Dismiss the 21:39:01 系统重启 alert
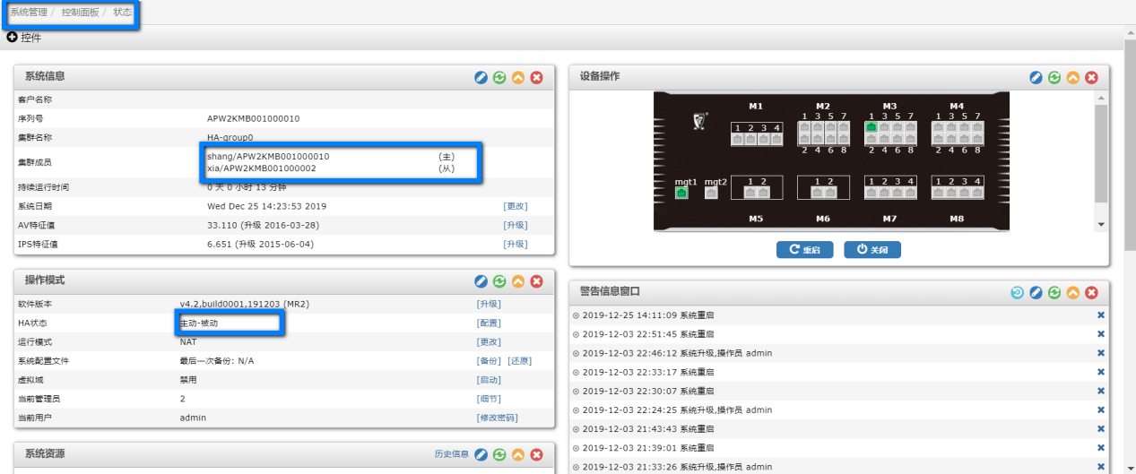Viewport: 1136px width, 474px height. click(x=1101, y=448)
